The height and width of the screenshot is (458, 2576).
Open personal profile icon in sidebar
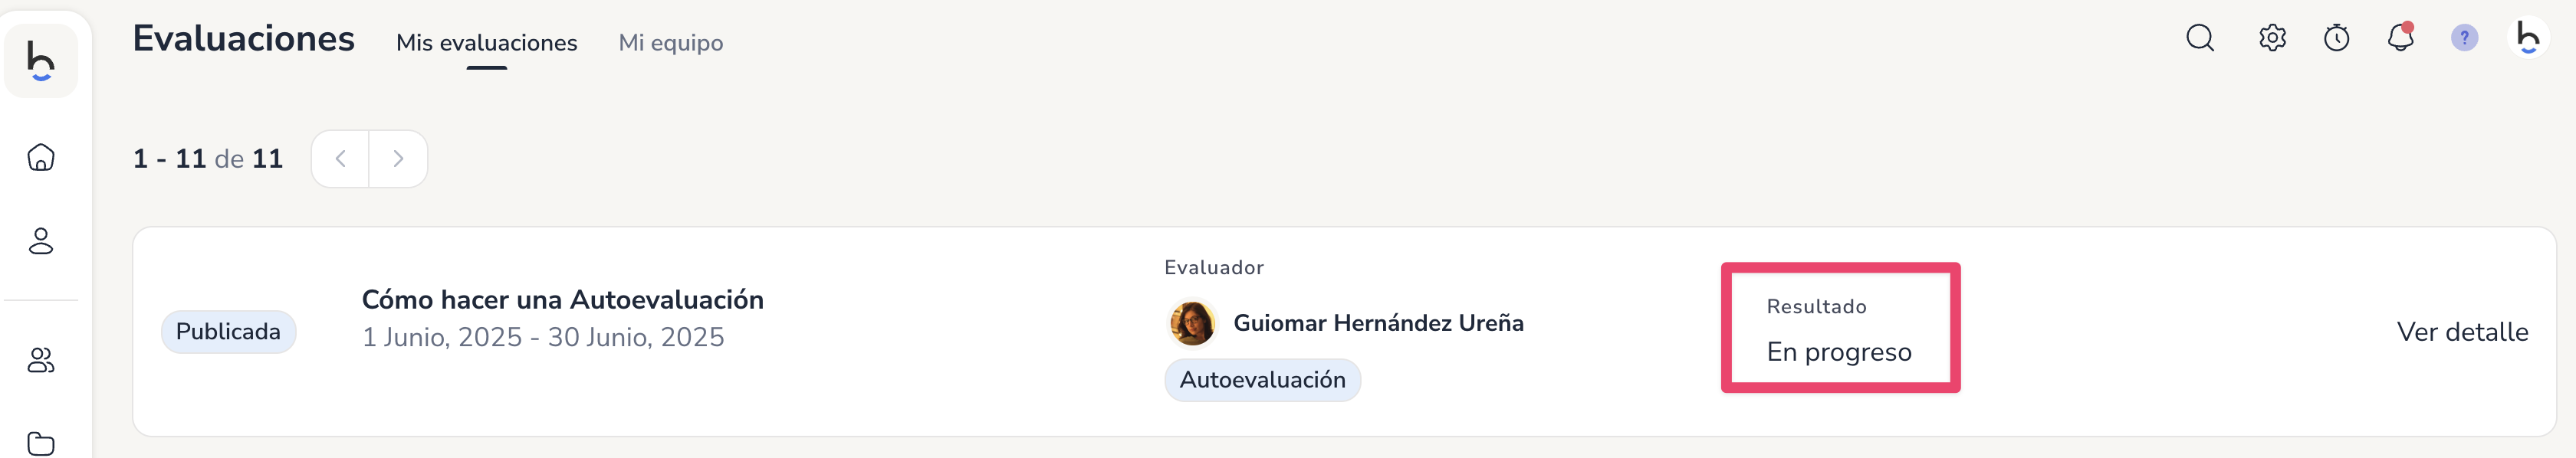click(41, 241)
